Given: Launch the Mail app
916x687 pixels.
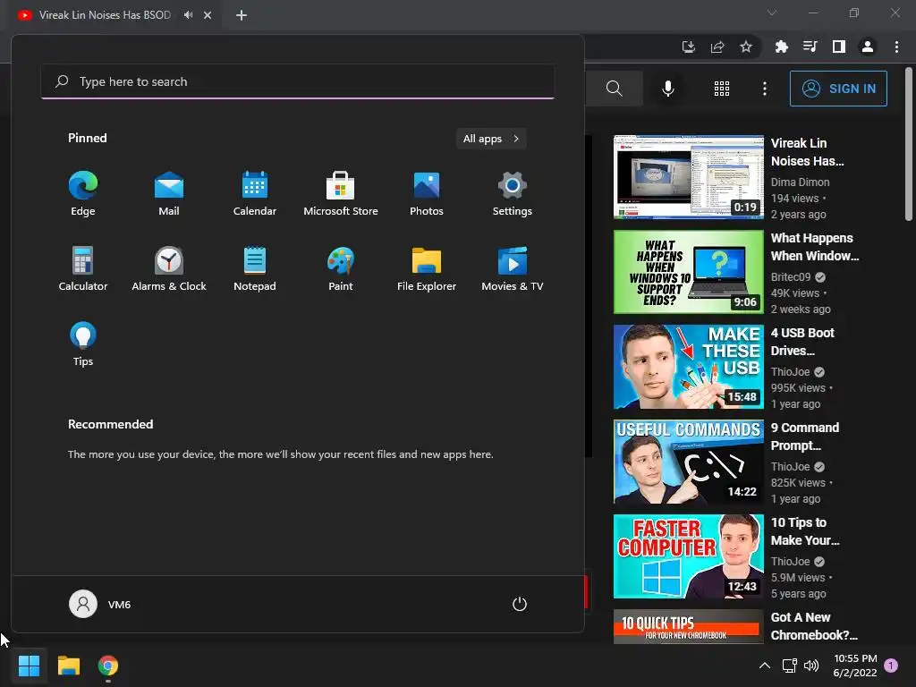Looking at the screenshot, I should click(169, 194).
